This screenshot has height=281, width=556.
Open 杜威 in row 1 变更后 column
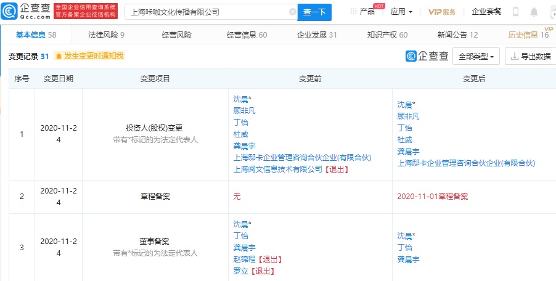coord(404,140)
